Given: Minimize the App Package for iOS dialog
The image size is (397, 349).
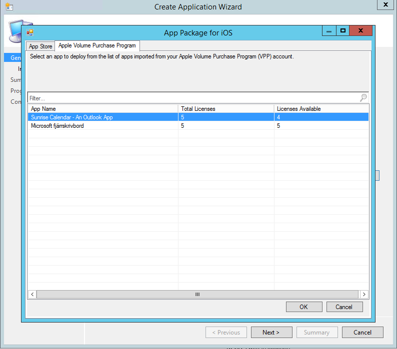Looking at the screenshot, I should point(328,31).
